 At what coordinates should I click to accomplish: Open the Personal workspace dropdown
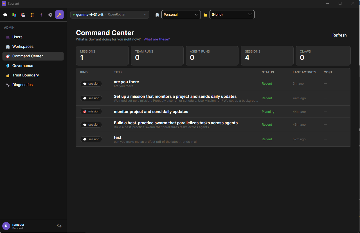[x=181, y=15]
